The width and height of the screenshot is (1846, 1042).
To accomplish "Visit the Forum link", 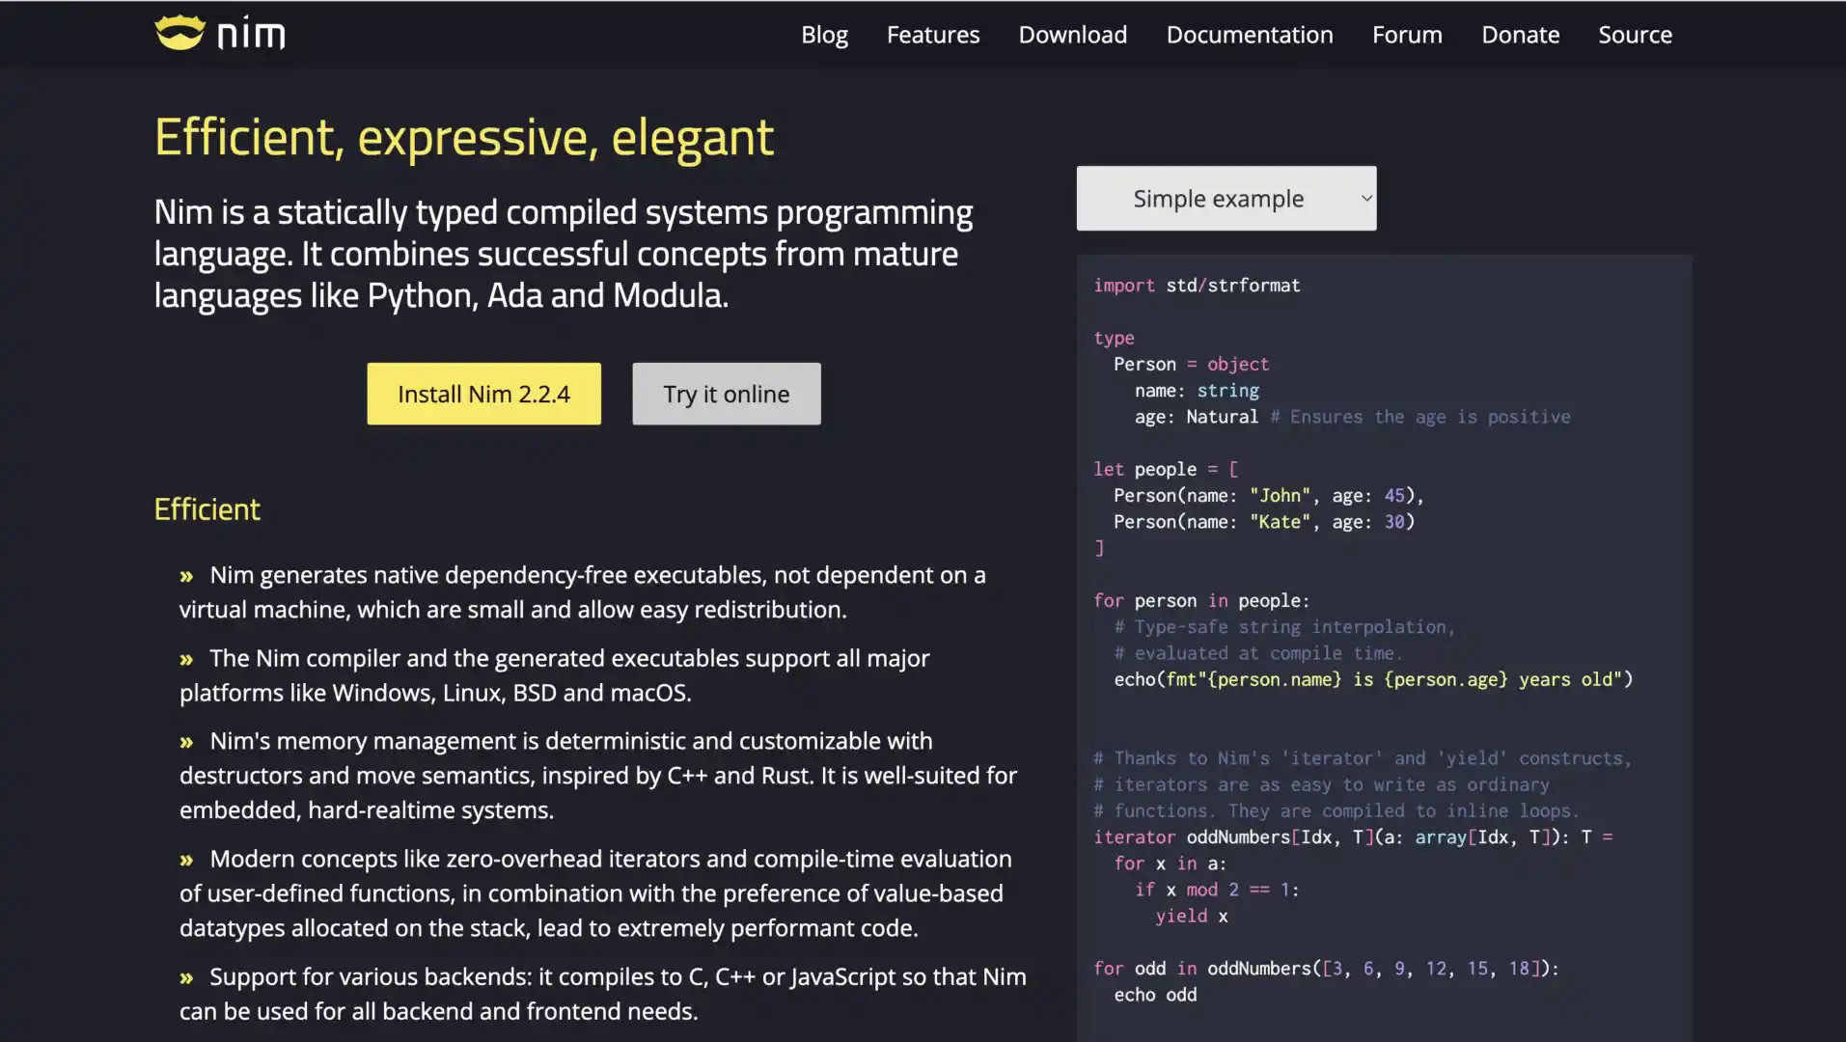I will coord(1407,35).
